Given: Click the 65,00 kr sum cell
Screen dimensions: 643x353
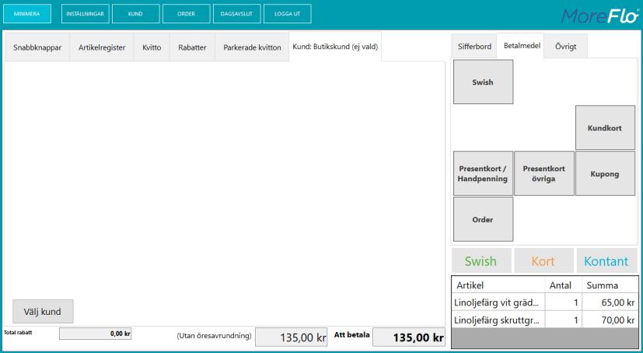Looking at the screenshot, I should (610, 302).
